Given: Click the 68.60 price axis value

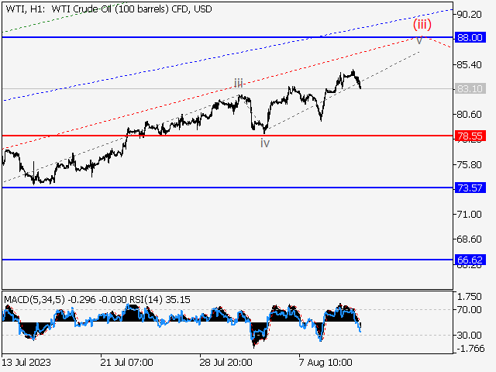Looking at the screenshot, I should [470, 239].
